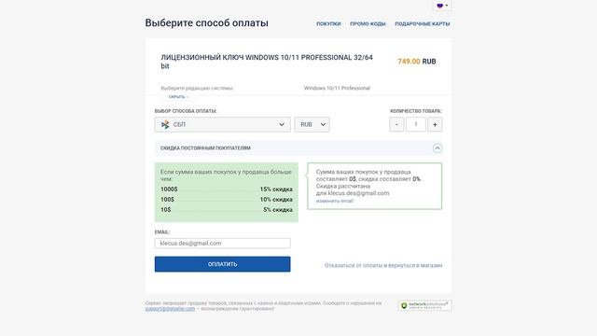Screen dimensions: 597x336
Task: Click the Скрыть hide details link
Action: click(x=178, y=97)
